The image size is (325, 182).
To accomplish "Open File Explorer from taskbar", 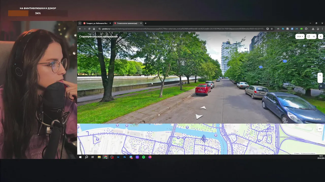I will pos(99,157).
